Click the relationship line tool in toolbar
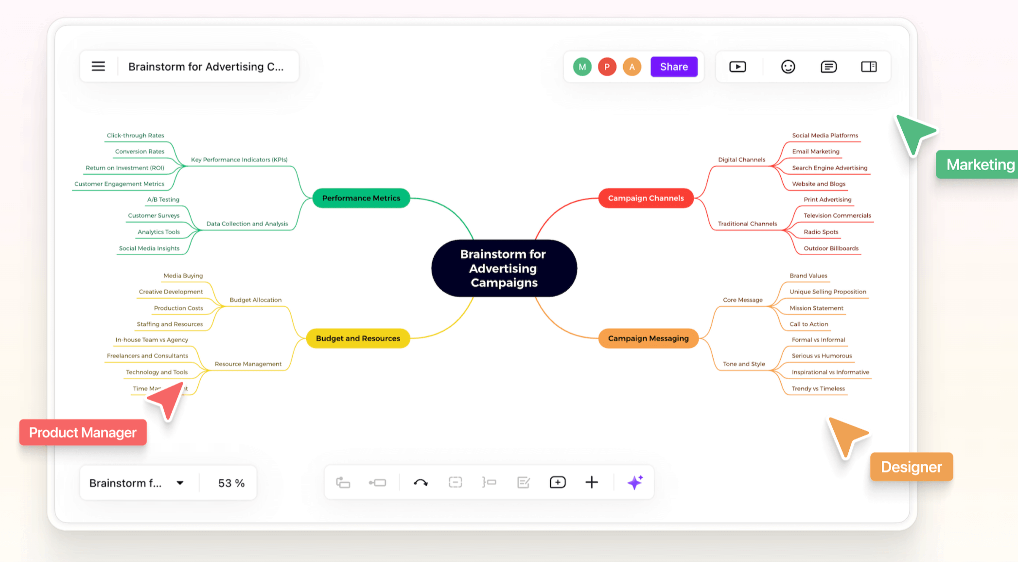This screenshot has width=1018, height=562. point(378,482)
